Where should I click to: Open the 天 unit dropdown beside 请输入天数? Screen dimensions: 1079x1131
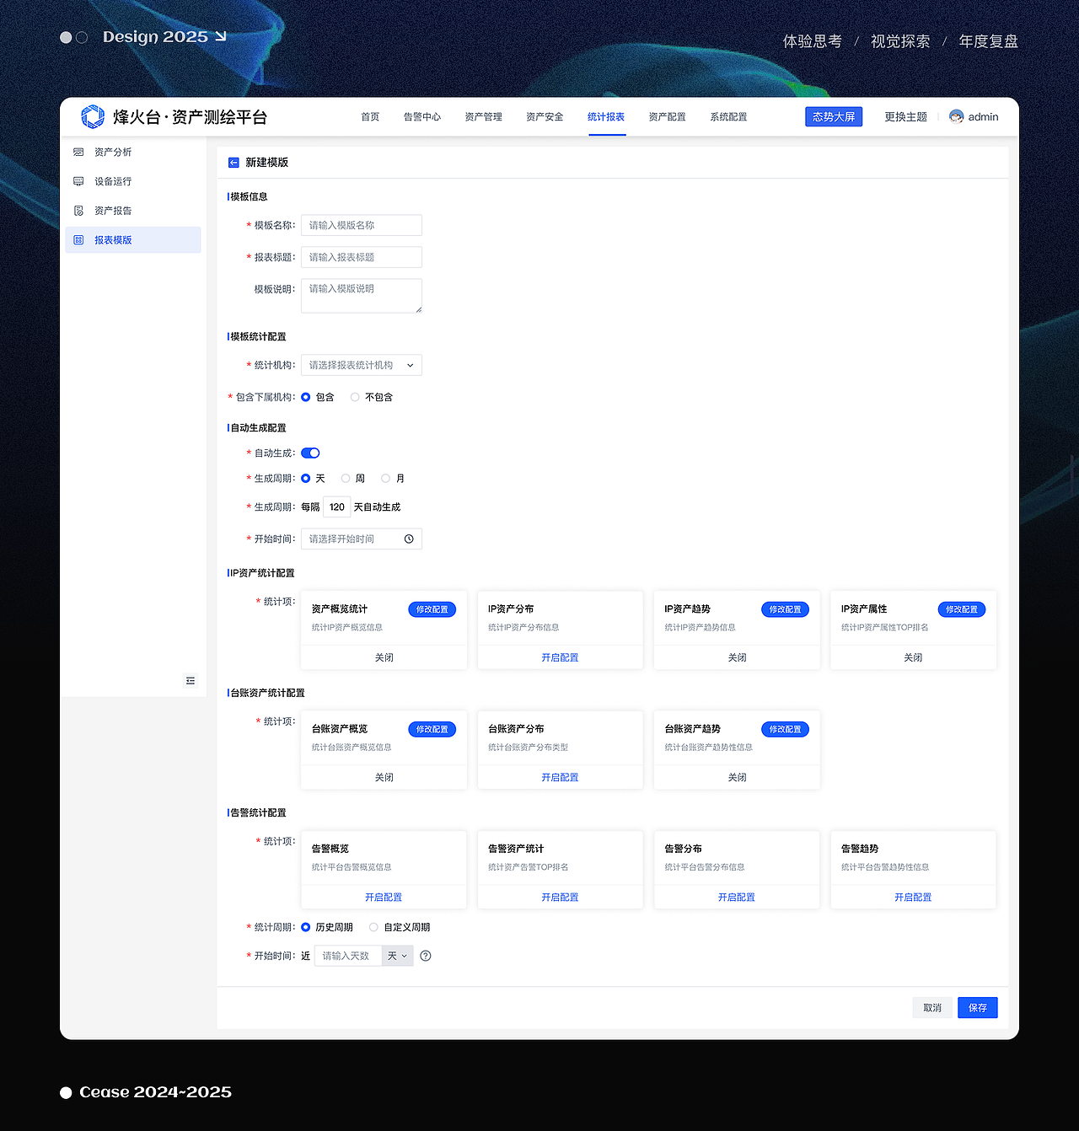click(398, 956)
